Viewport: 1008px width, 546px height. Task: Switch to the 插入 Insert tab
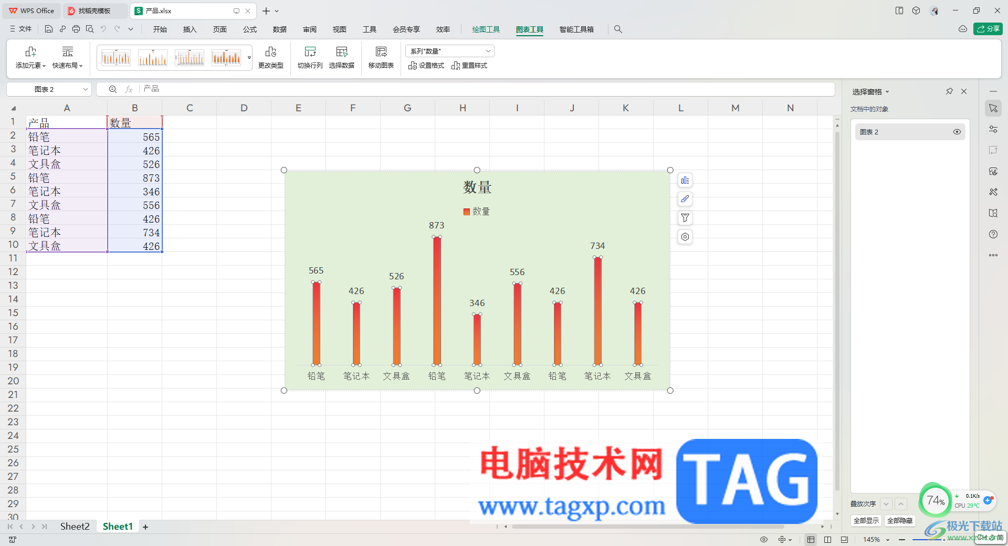pyautogui.click(x=190, y=29)
